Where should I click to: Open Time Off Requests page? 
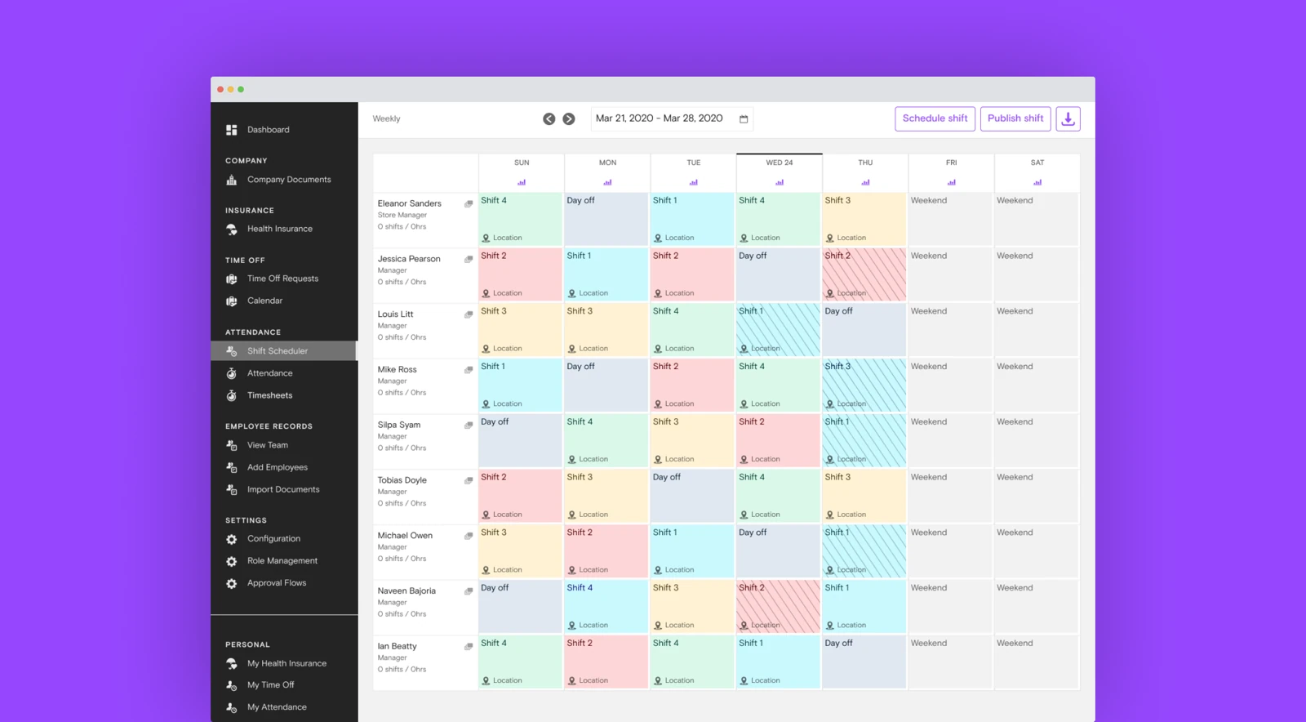point(284,279)
